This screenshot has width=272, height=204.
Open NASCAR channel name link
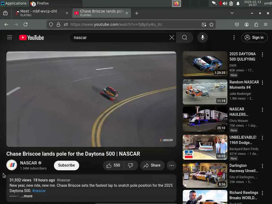(28, 163)
